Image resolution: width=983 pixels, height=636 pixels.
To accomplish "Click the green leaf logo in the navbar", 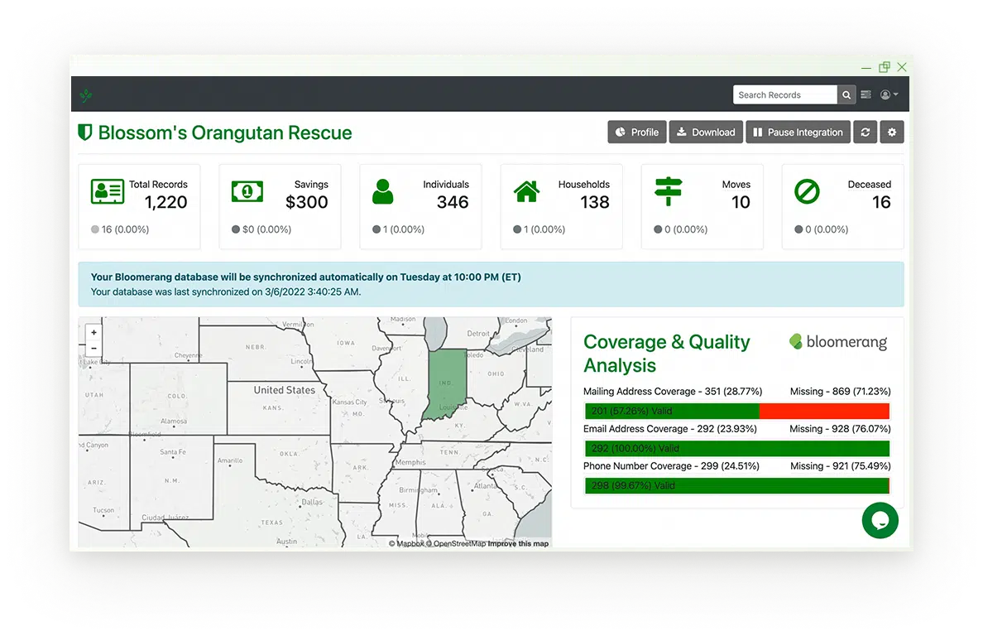I will pyautogui.click(x=87, y=95).
